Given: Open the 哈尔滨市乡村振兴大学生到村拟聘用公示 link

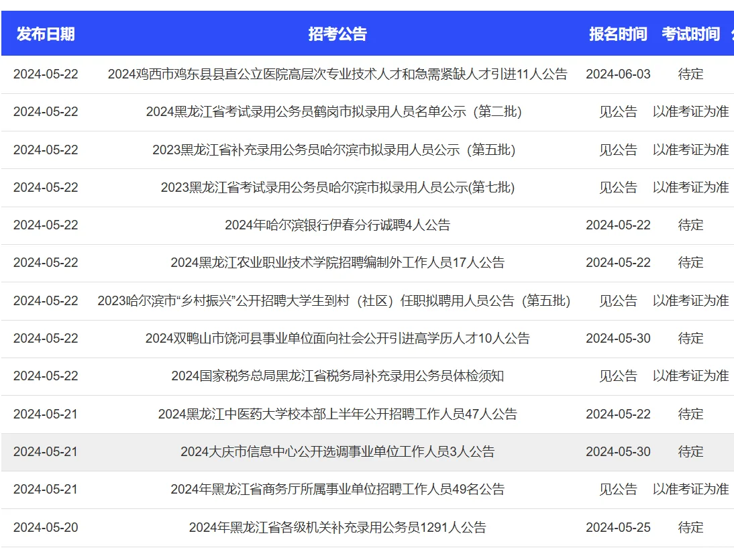Looking at the screenshot, I should [337, 300].
